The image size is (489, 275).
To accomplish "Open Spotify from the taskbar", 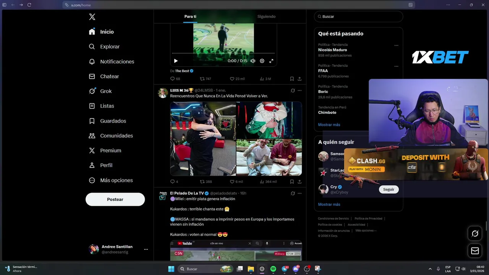I will [273, 269].
